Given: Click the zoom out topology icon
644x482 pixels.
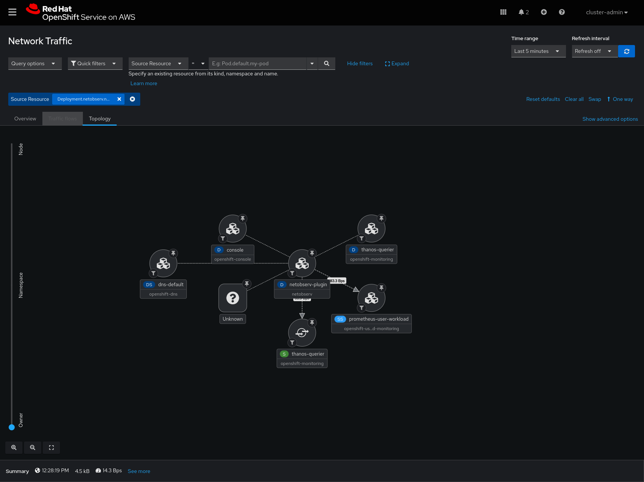Looking at the screenshot, I should [33, 447].
